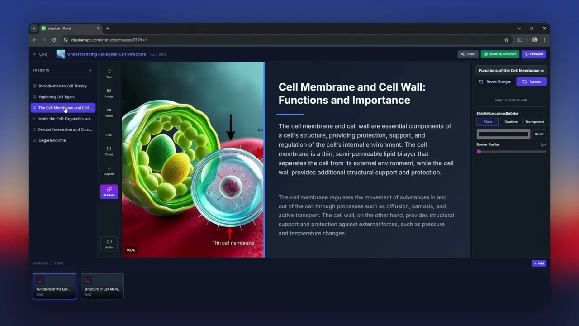
Task: Click 'Thin cell nembrane' image caption
Action: [x=233, y=243]
